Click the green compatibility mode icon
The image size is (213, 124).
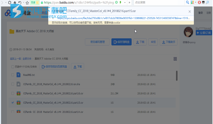116,2
